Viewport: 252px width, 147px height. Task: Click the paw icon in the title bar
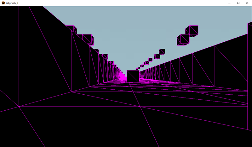point(3,3)
